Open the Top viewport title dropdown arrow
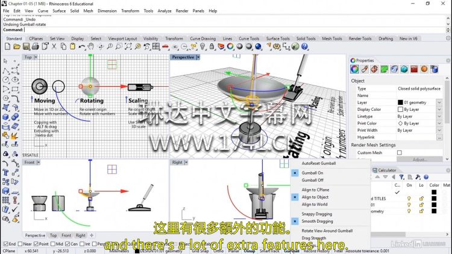Image resolution: width=452 pixels, height=254 pixels. click(36, 57)
